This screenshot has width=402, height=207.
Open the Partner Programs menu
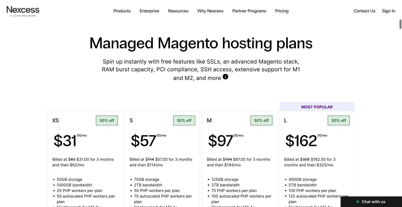(x=249, y=11)
